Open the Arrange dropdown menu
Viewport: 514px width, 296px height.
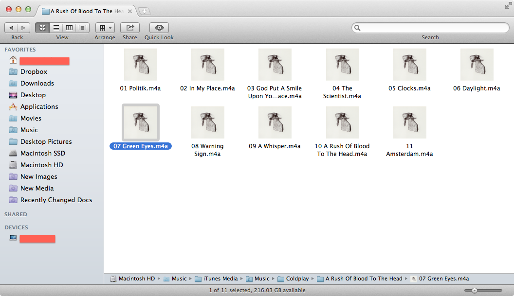point(105,28)
